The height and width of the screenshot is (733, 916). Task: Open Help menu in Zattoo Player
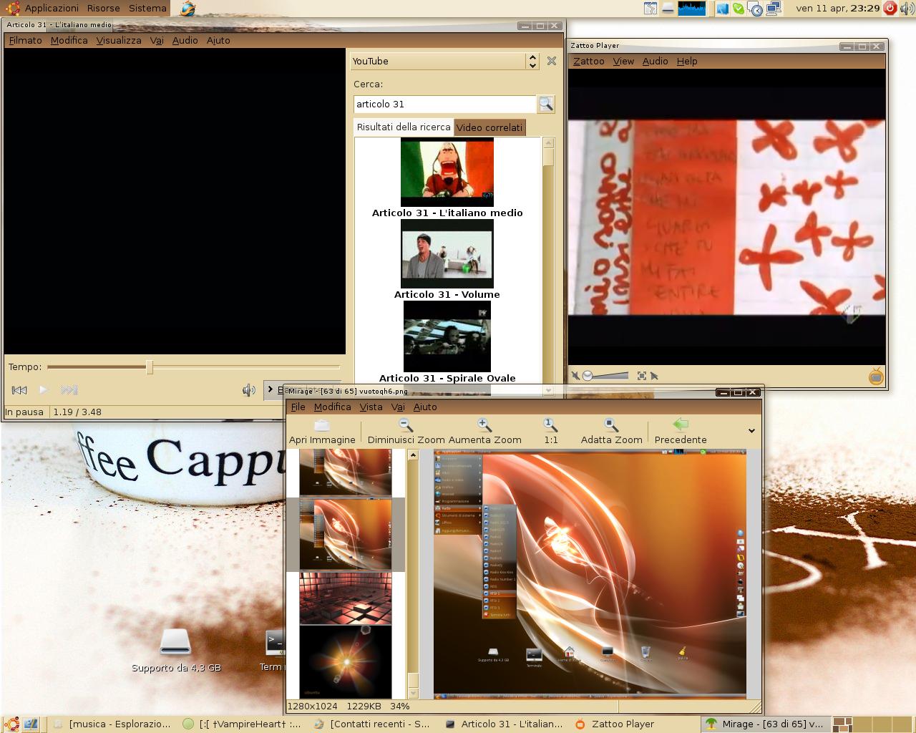687,62
